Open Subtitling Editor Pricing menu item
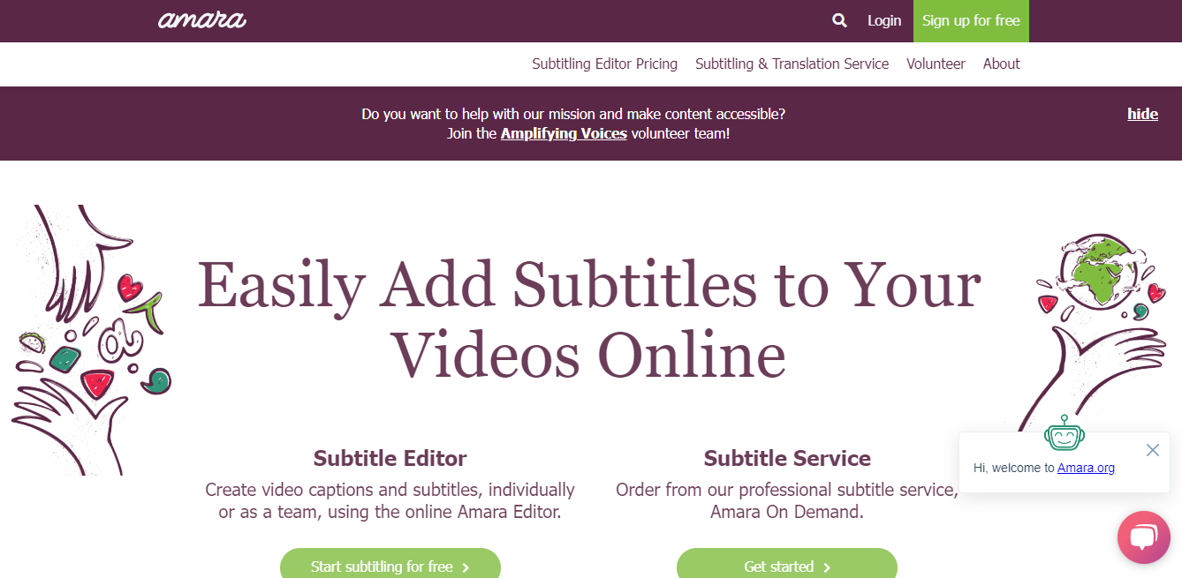Screen dimensions: 1182x578 pos(604,64)
